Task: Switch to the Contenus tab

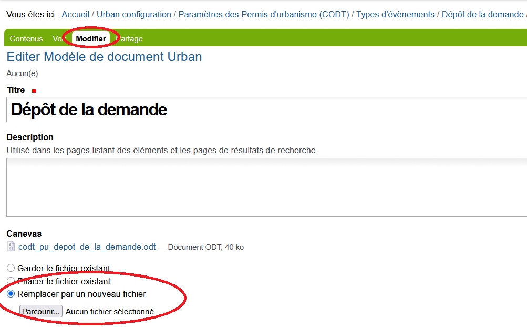Action: pos(26,39)
